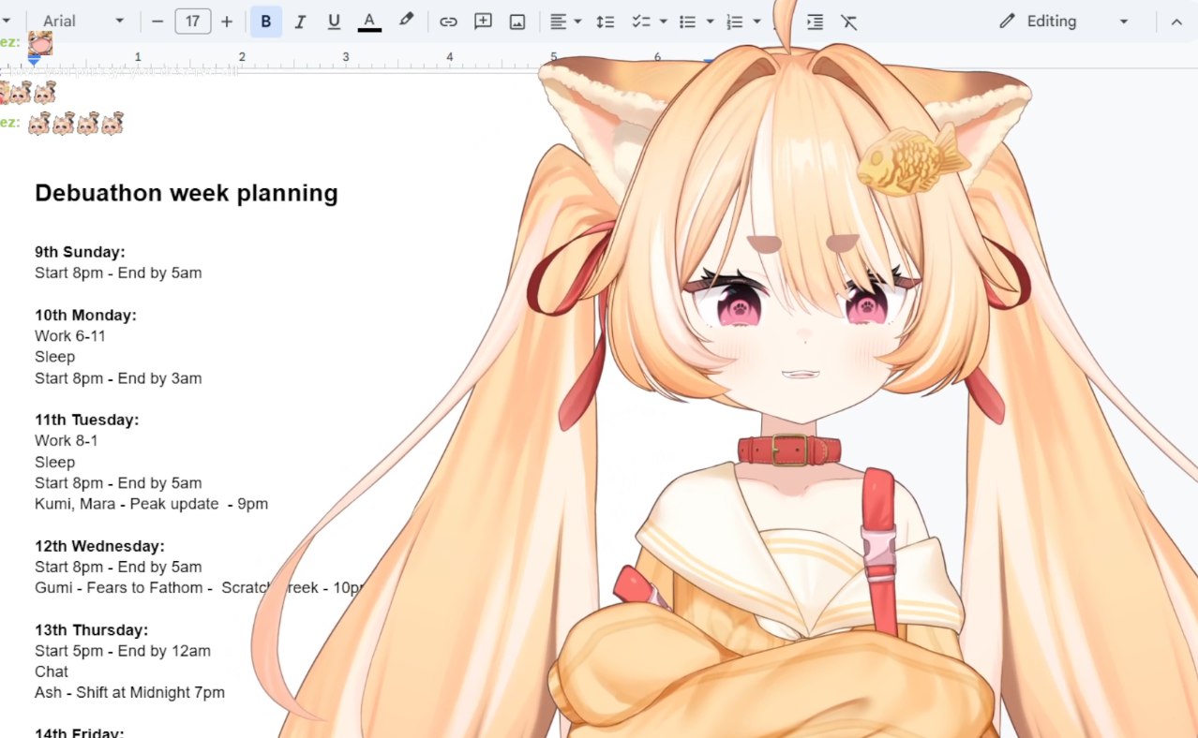Image resolution: width=1198 pixels, height=738 pixels.
Task: Toggle italic formatting
Action: pyautogui.click(x=300, y=22)
